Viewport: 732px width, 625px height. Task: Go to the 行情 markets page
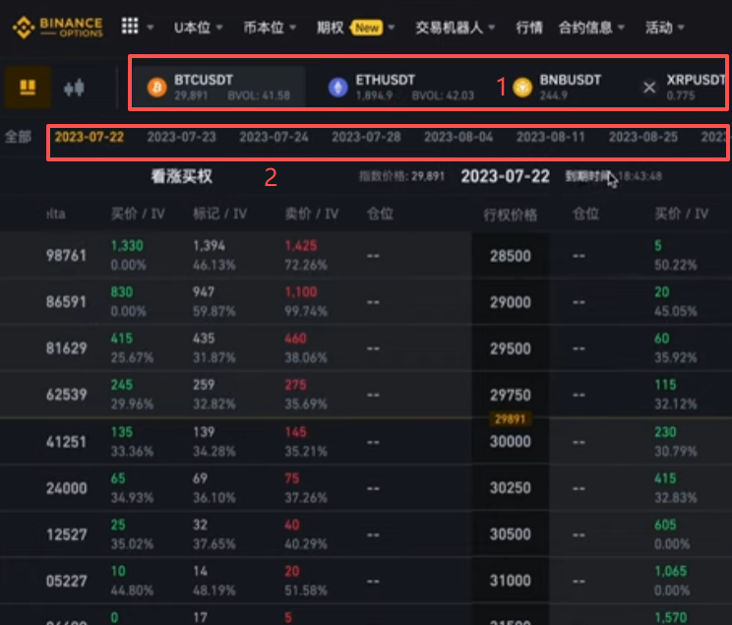(x=529, y=28)
